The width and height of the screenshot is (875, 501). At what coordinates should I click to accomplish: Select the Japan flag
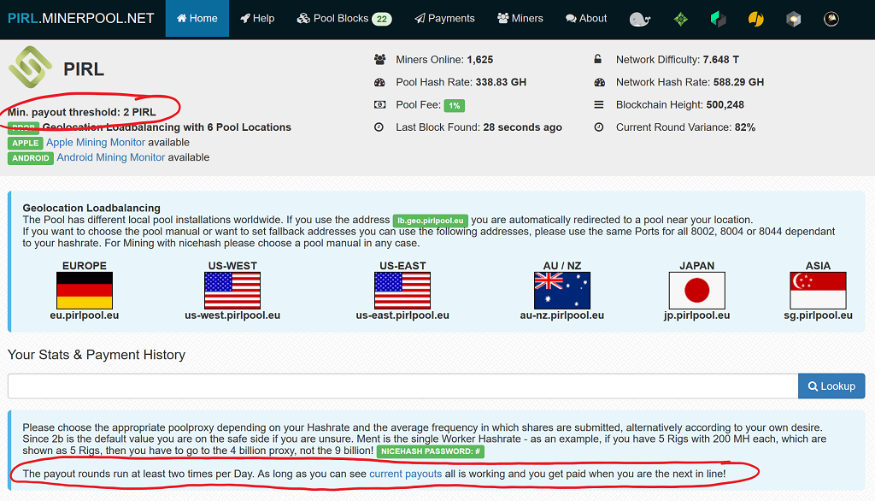pos(697,291)
